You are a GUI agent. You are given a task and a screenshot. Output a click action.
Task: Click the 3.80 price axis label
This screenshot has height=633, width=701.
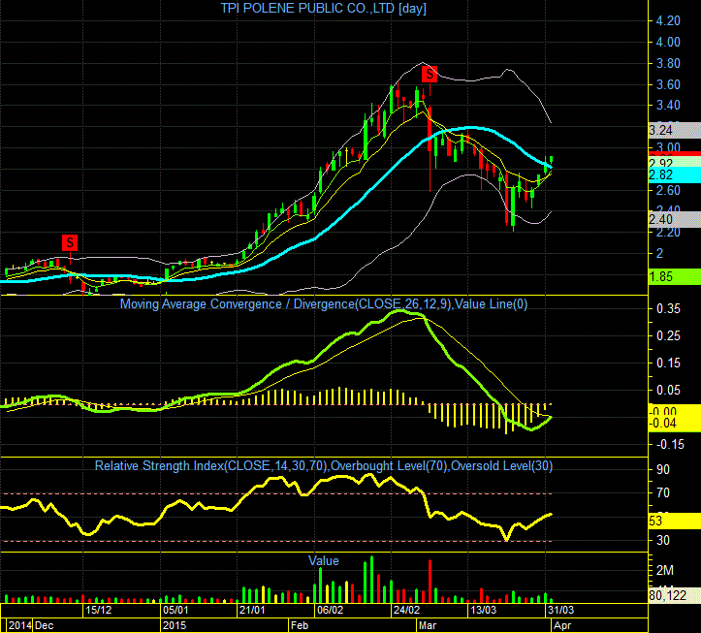668,63
